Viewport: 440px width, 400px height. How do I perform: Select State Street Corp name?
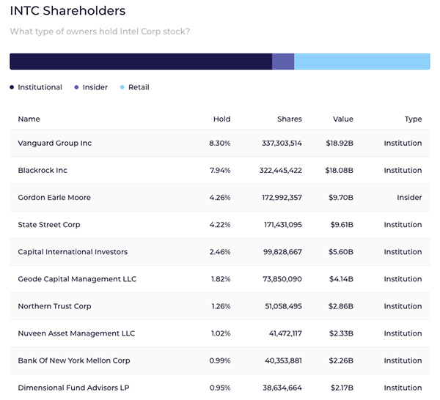point(49,225)
